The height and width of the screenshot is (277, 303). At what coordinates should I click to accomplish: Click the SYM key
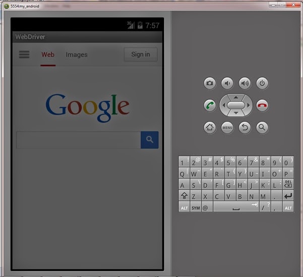[196, 206]
